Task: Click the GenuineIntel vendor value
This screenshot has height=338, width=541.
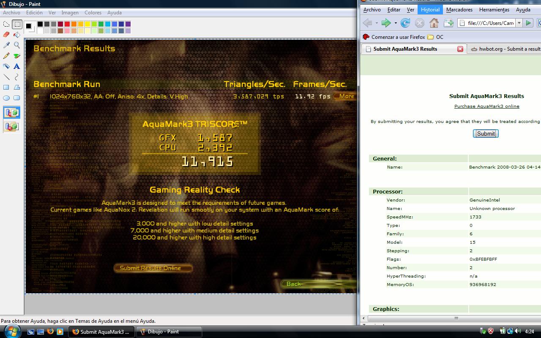Action: point(485,200)
